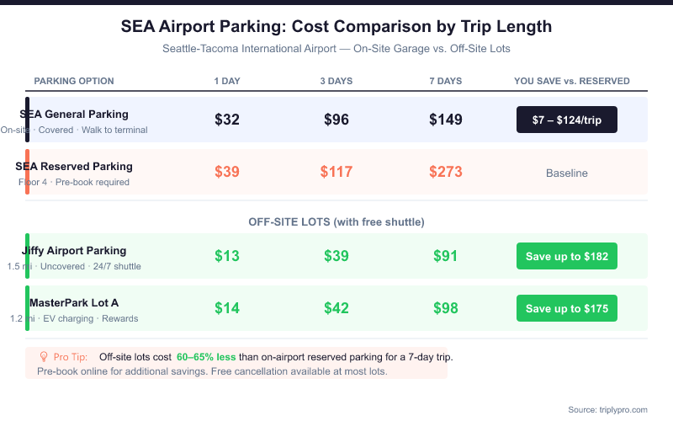Image resolution: width=673 pixels, height=421 pixels.
Task: Click the orange accent bar beside Reserved Parking
Action: (x=27, y=172)
